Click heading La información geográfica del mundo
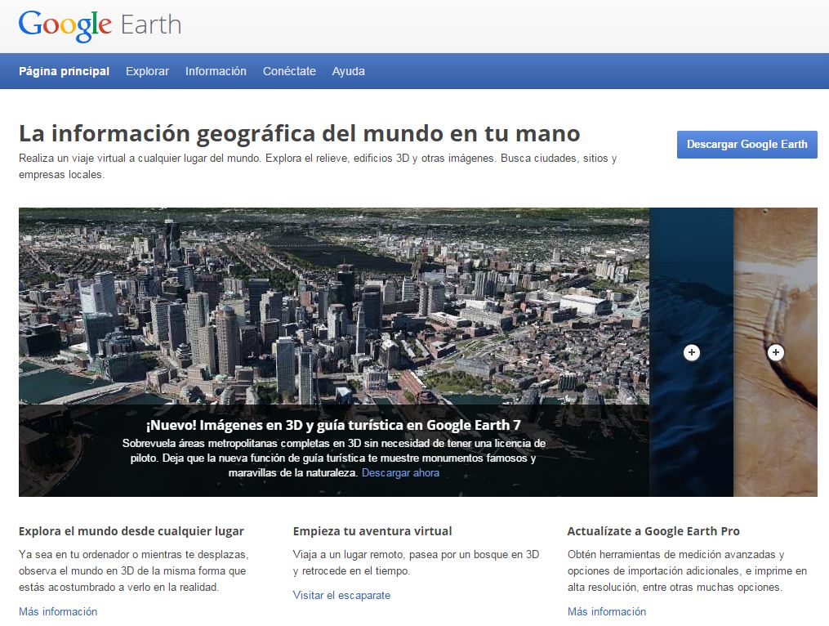 point(299,133)
